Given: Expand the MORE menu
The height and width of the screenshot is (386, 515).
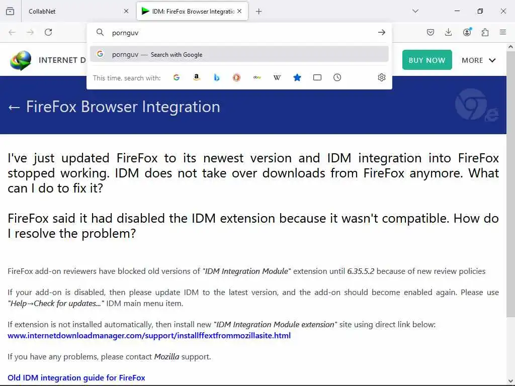Looking at the screenshot, I should [x=479, y=60].
